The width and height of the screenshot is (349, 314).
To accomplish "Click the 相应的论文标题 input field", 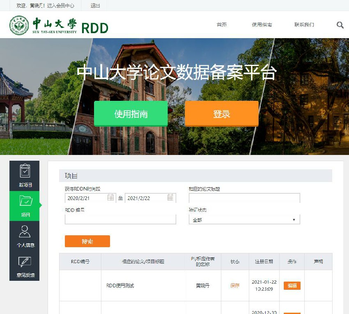I will pyautogui.click(x=244, y=198).
